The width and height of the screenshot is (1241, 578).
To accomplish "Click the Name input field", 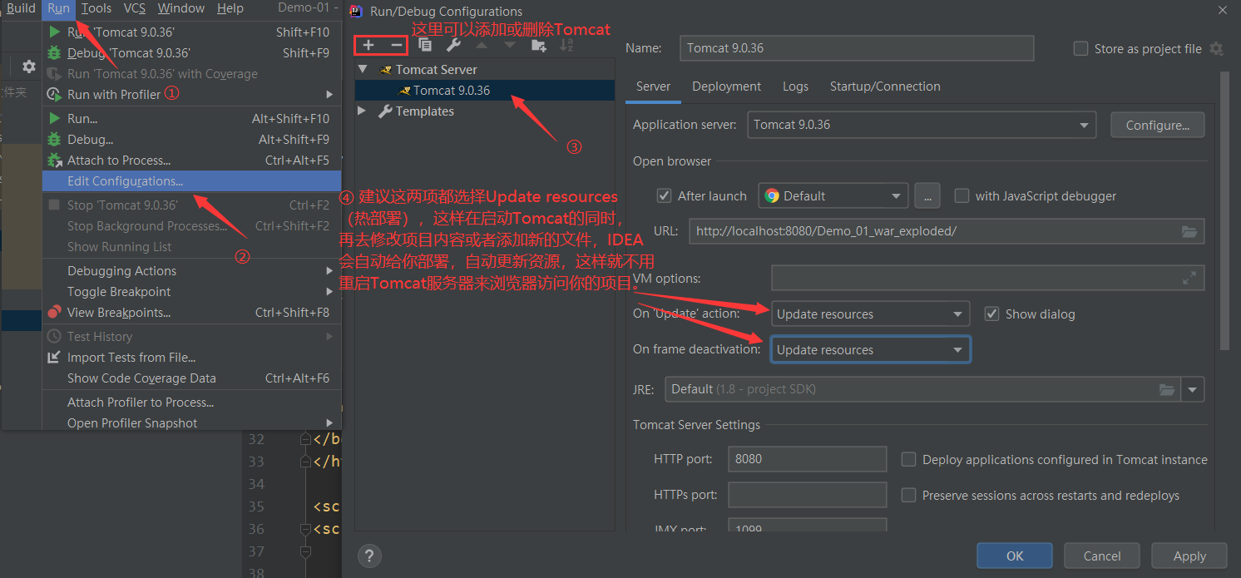I will [857, 48].
